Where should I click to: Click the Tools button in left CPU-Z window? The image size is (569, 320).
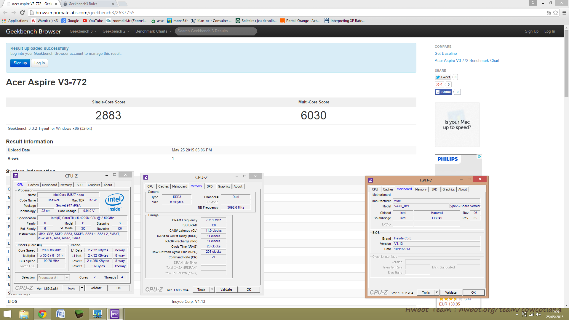(71, 288)
